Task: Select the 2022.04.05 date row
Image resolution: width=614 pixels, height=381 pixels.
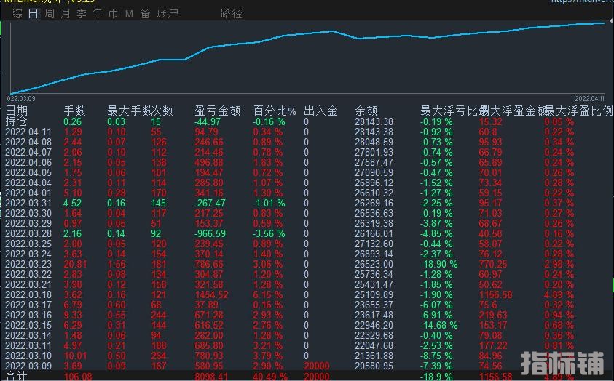Action: tap(28, 173)
